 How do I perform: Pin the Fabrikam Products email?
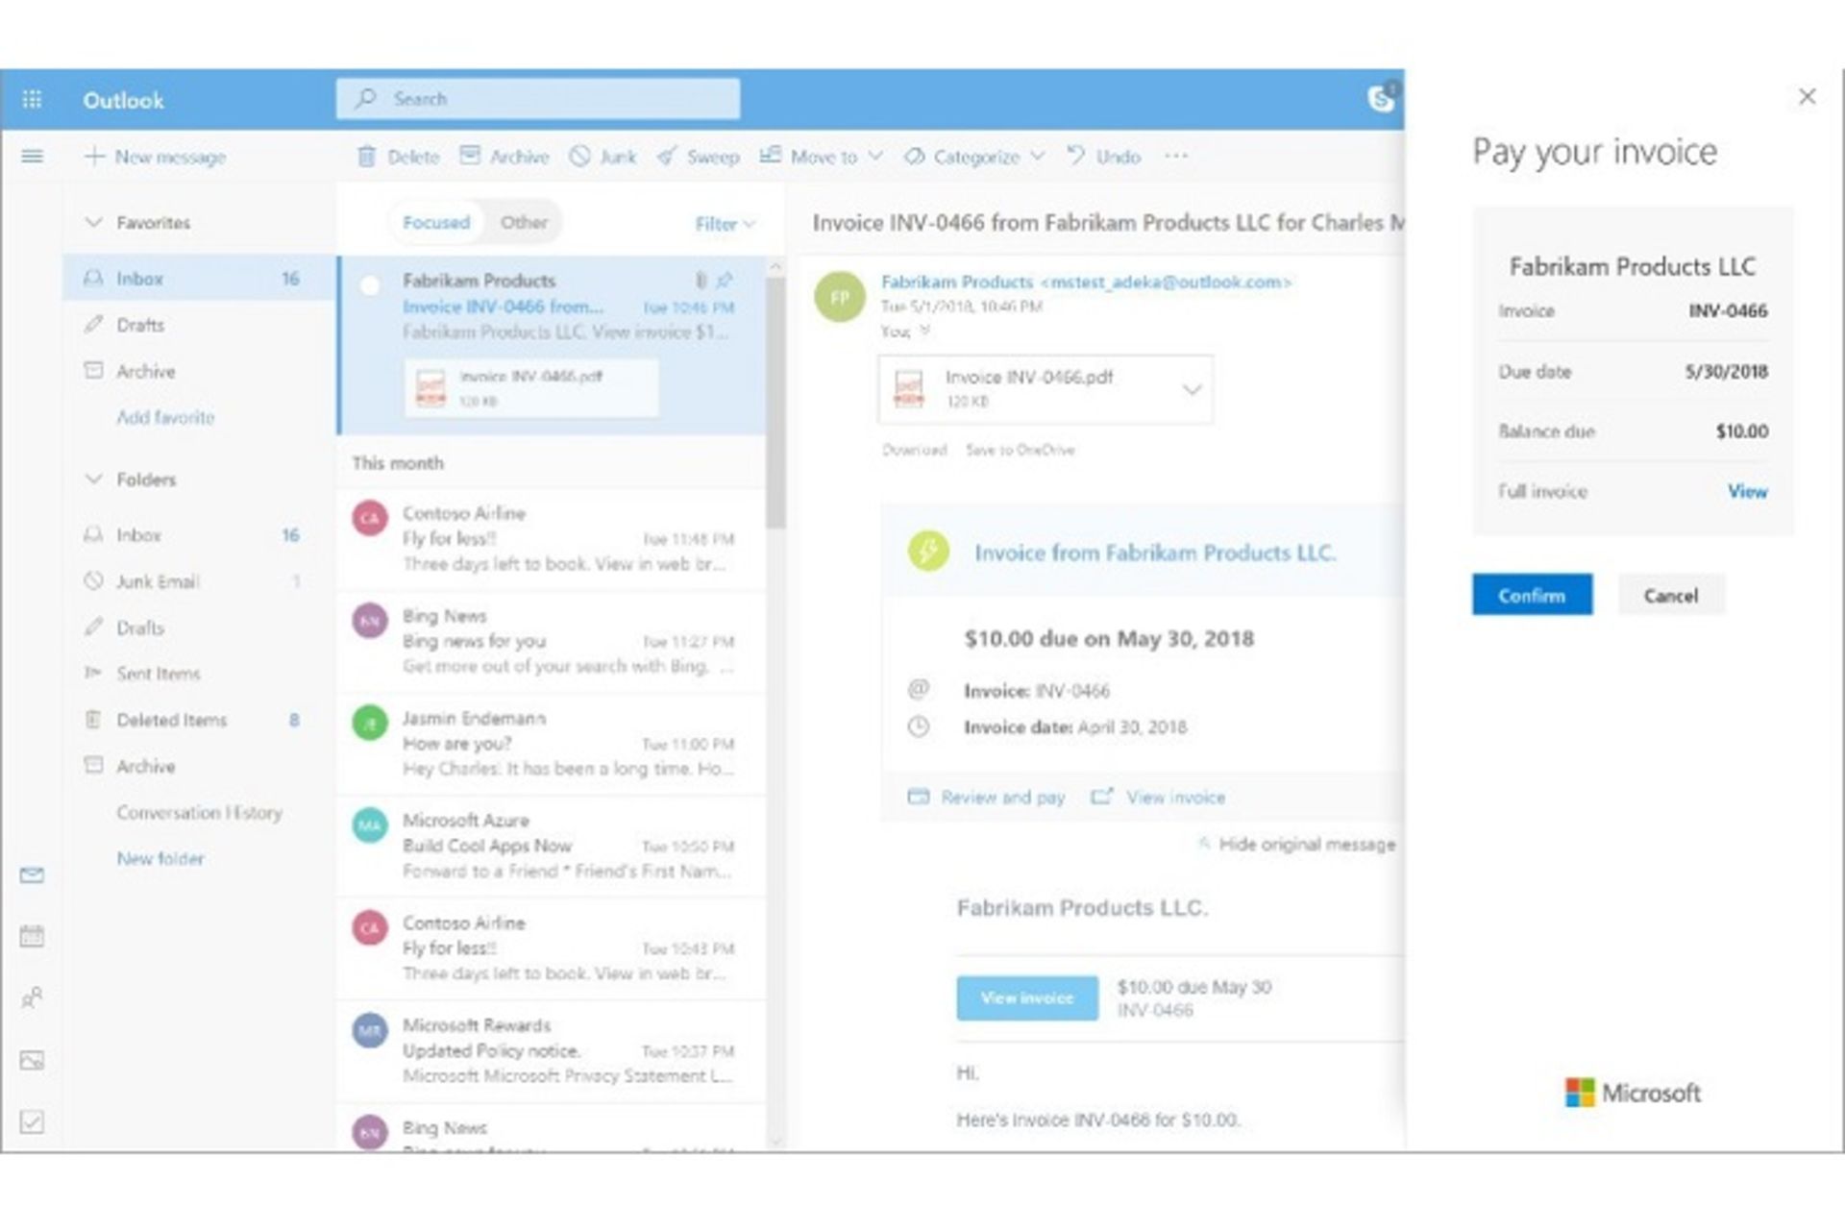coord(725,281)
